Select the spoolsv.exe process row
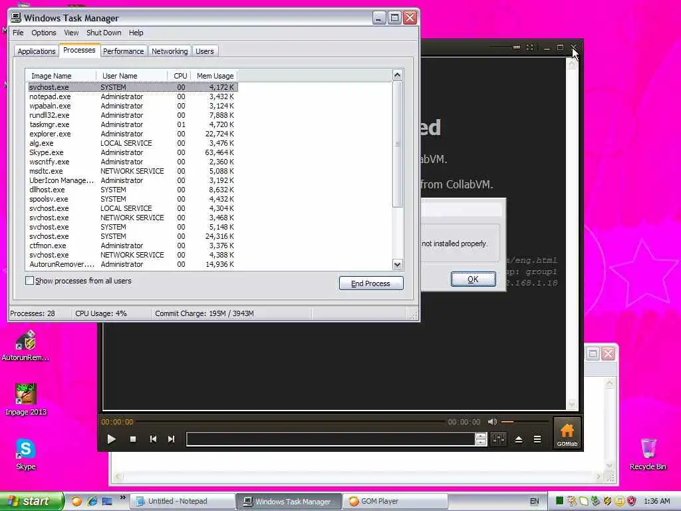The width and height of the screenshot is (681, 511). [x=132, y=199]
